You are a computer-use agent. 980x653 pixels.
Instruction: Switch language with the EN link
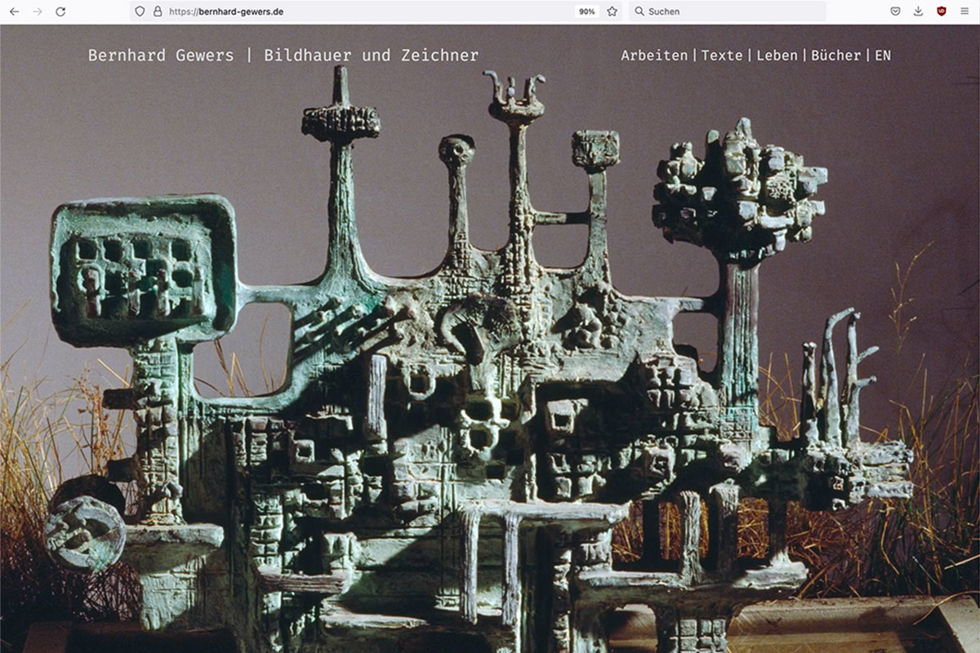tap(883, 56)
